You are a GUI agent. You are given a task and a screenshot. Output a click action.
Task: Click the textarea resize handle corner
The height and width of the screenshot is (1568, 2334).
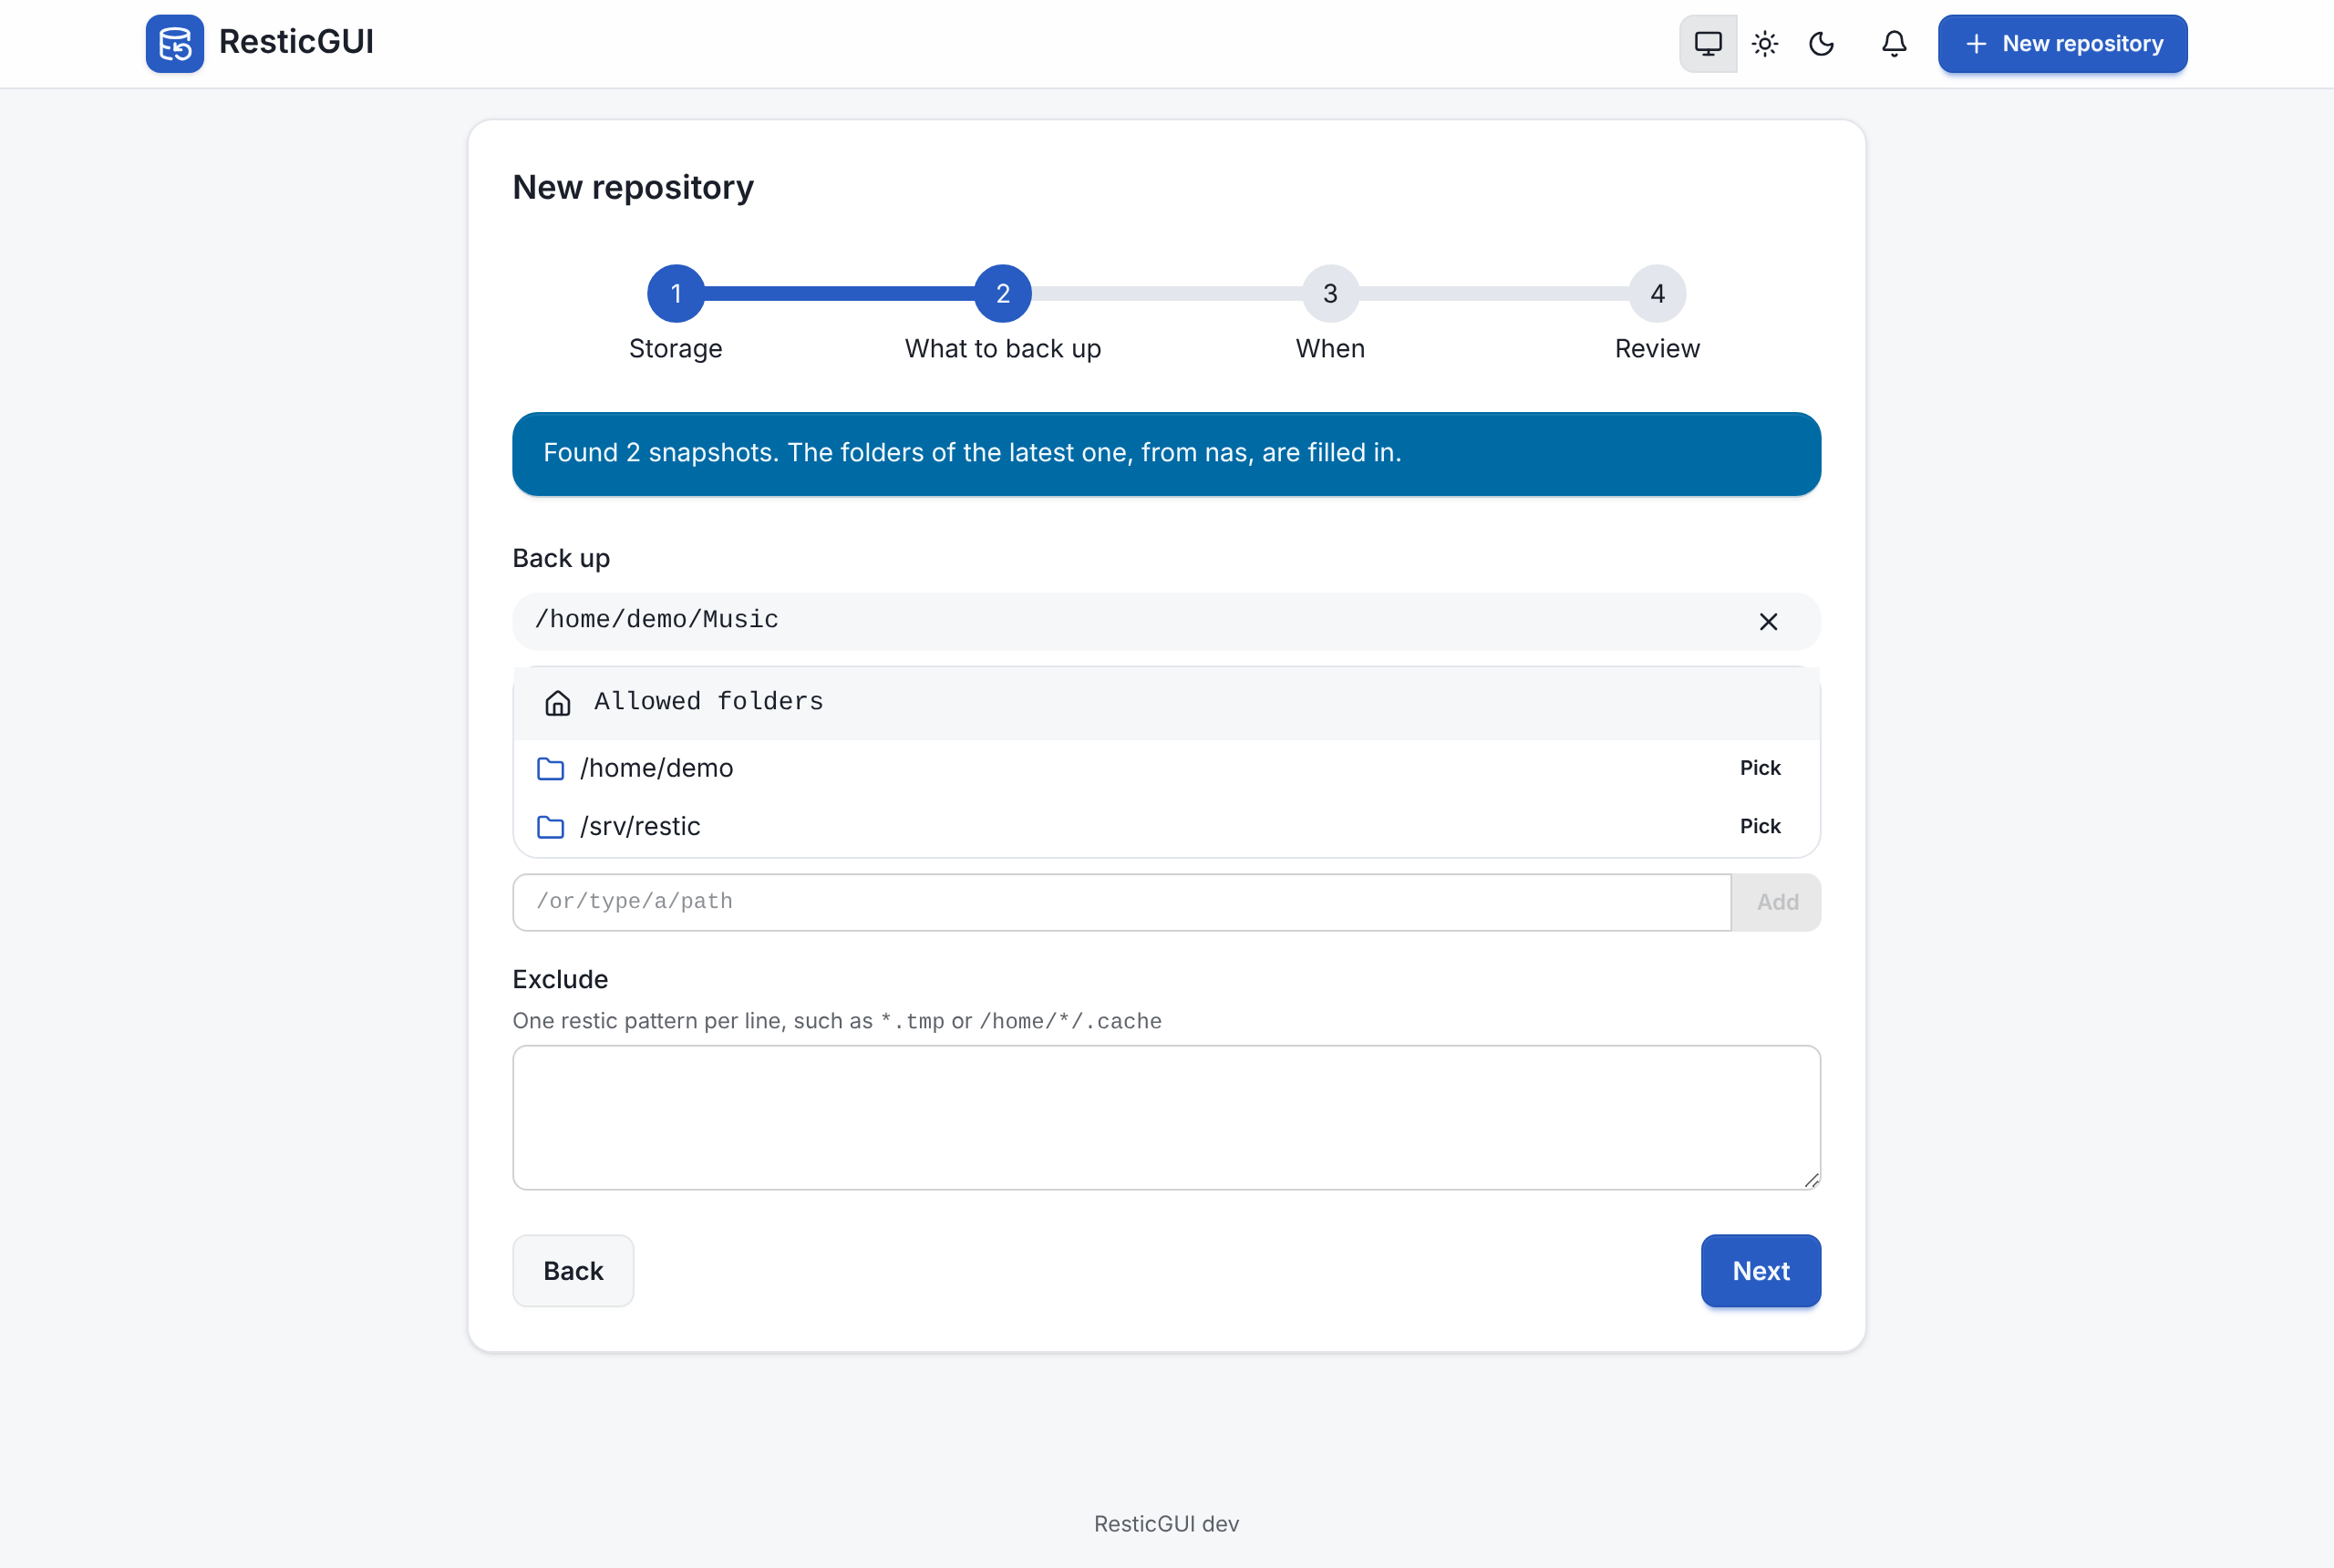coord(1811,1180)
